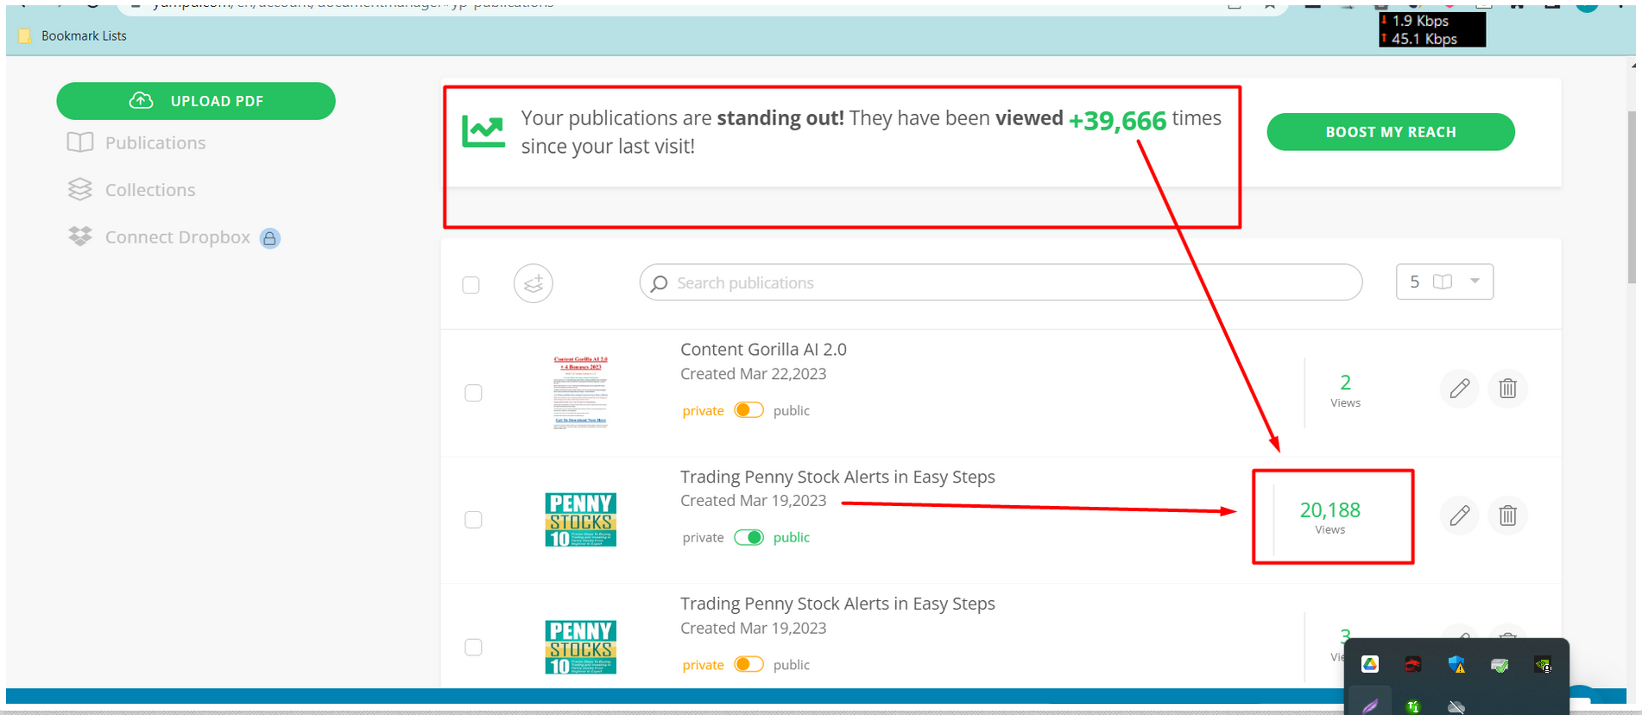1642x715 pixels.
Task: Click the green trending chart icon
Action: [483, 131]
